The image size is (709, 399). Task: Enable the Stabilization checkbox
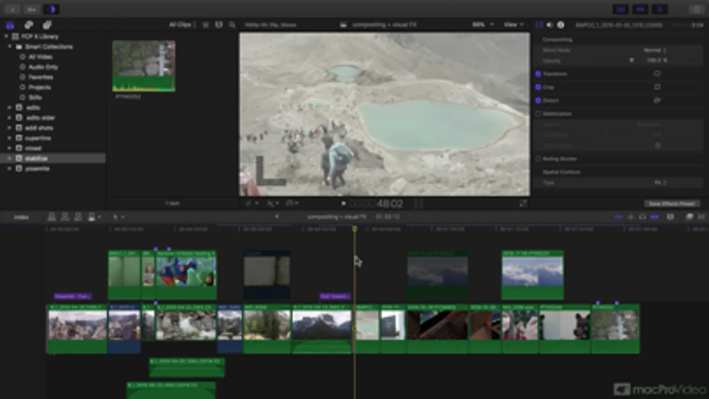pyautogui.click(x=538, y=114)
